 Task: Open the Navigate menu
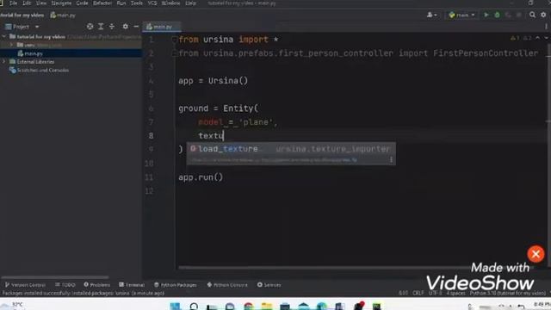pos(61,3)
